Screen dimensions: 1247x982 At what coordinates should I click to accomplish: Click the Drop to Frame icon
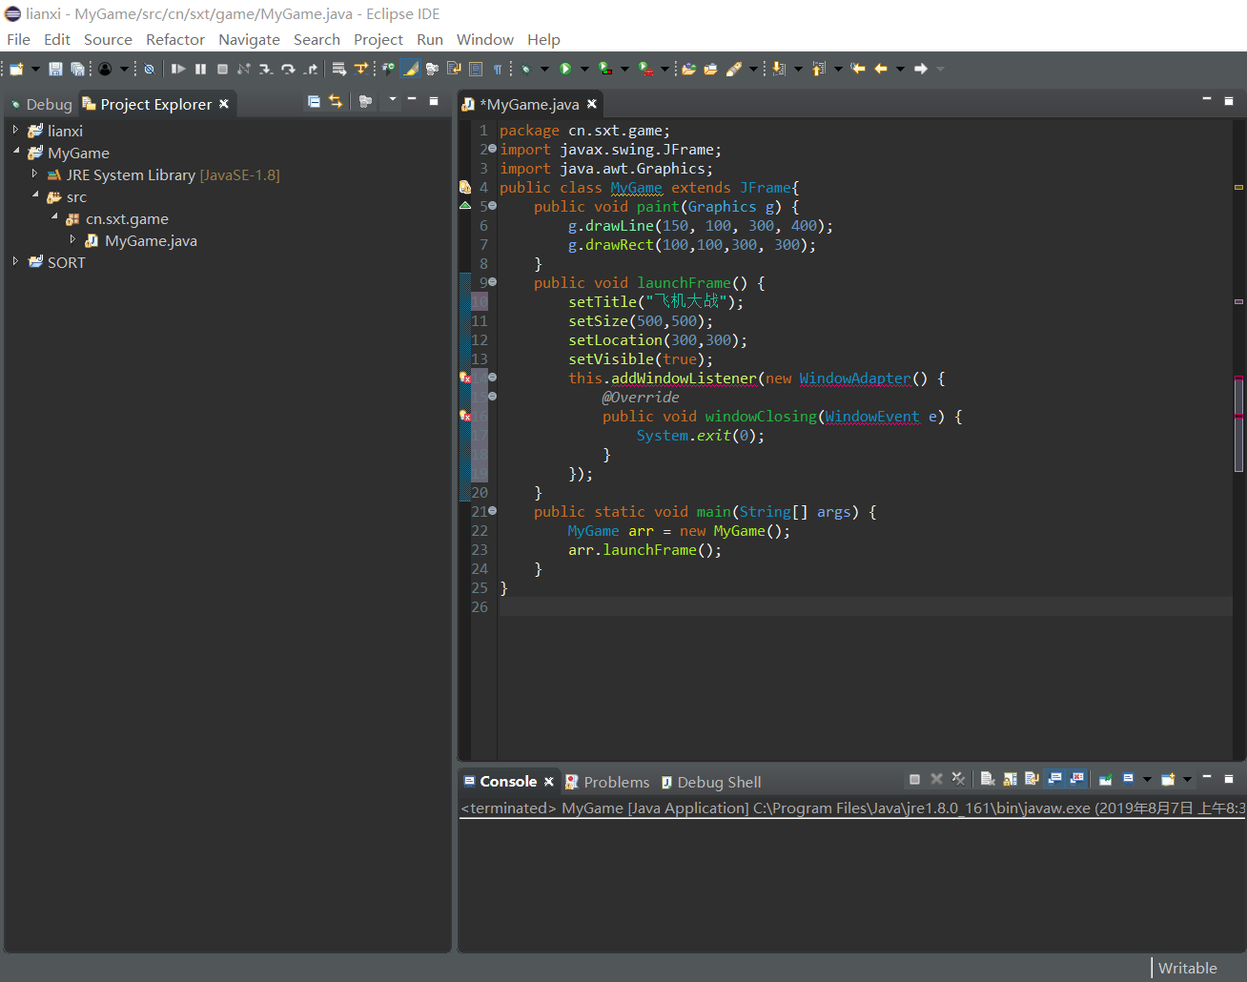(x=338, y=69)
